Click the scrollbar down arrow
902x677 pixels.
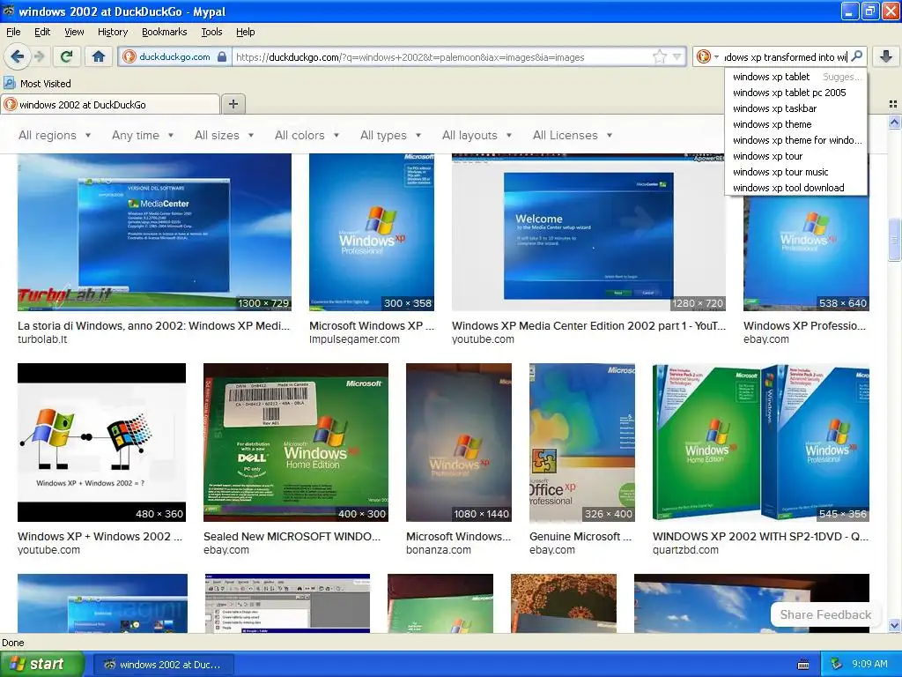894,625
